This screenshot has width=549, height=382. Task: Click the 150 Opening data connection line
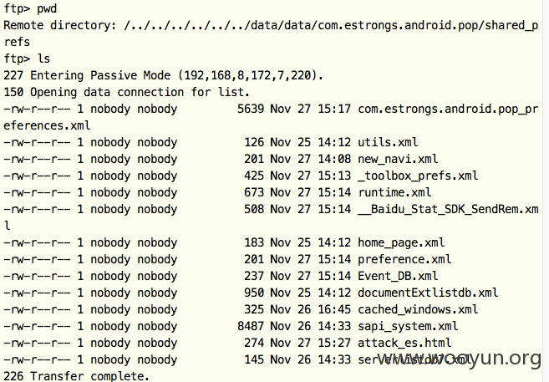tap(126, 92)
